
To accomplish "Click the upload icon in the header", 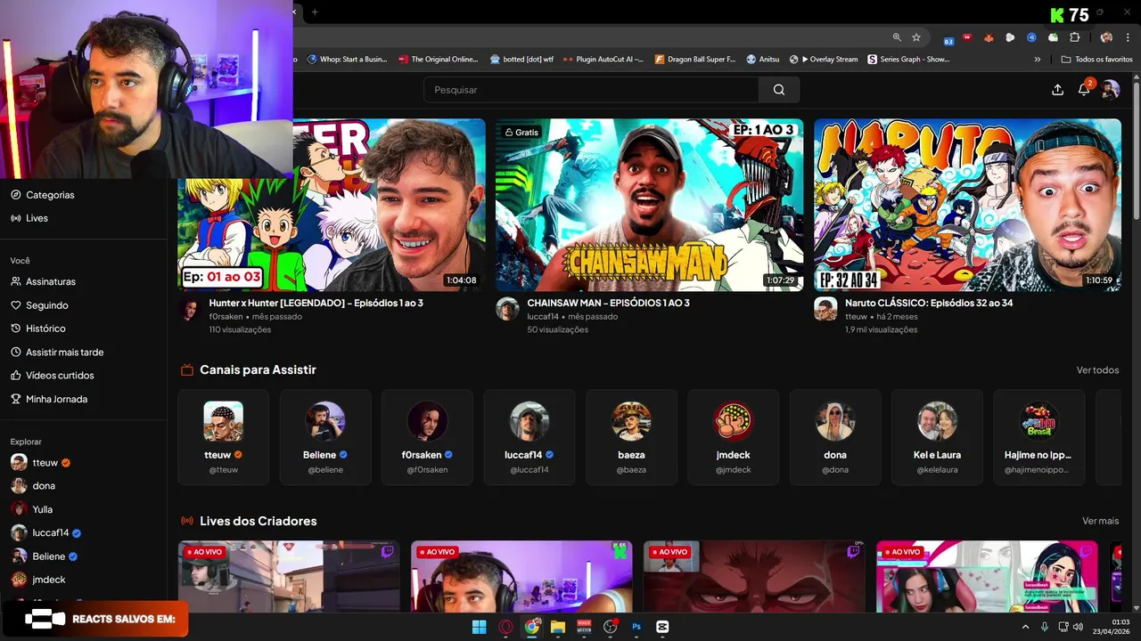I will 1057,90.
